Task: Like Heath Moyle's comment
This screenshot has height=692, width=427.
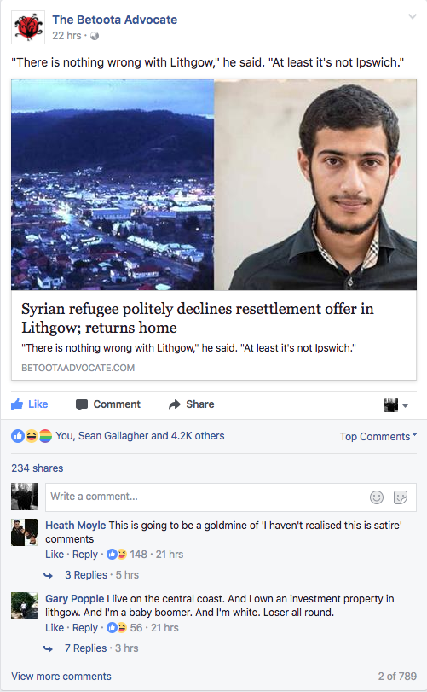Action: coord(55,555)
